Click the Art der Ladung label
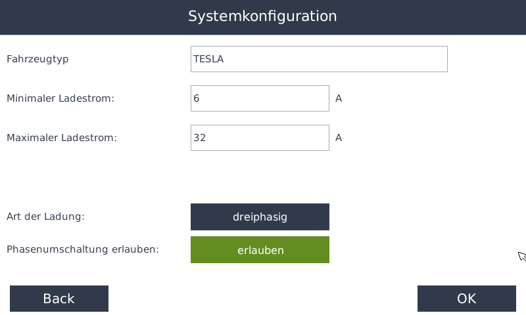This screenshot has height=315, width=526. click(x=45, y=217)
